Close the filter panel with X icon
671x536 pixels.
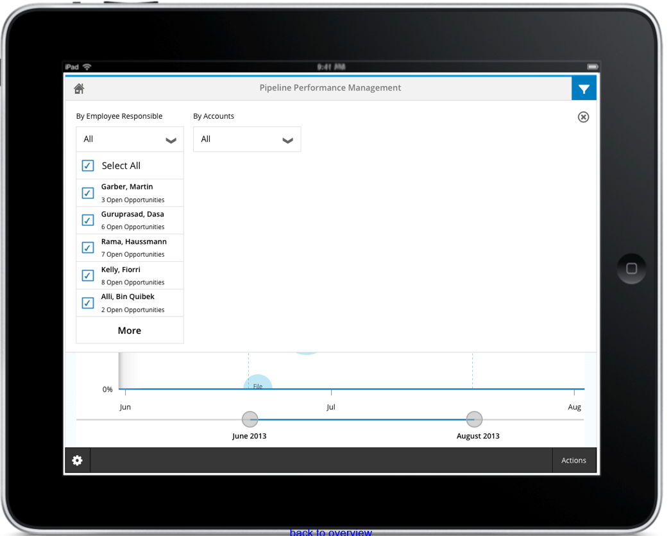pyautogui.click(x=583, y=117)
